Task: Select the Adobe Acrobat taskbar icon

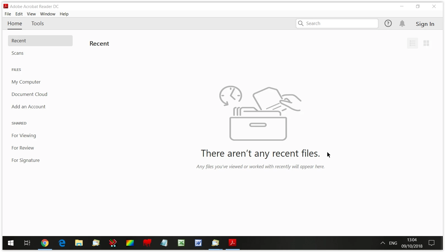Action: pyautogui.click(x=233, y=243)
